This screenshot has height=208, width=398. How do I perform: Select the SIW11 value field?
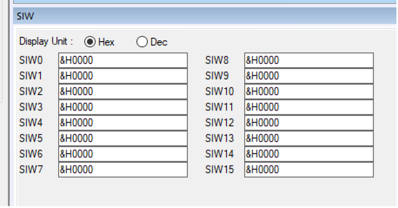[x=308, y=107]
